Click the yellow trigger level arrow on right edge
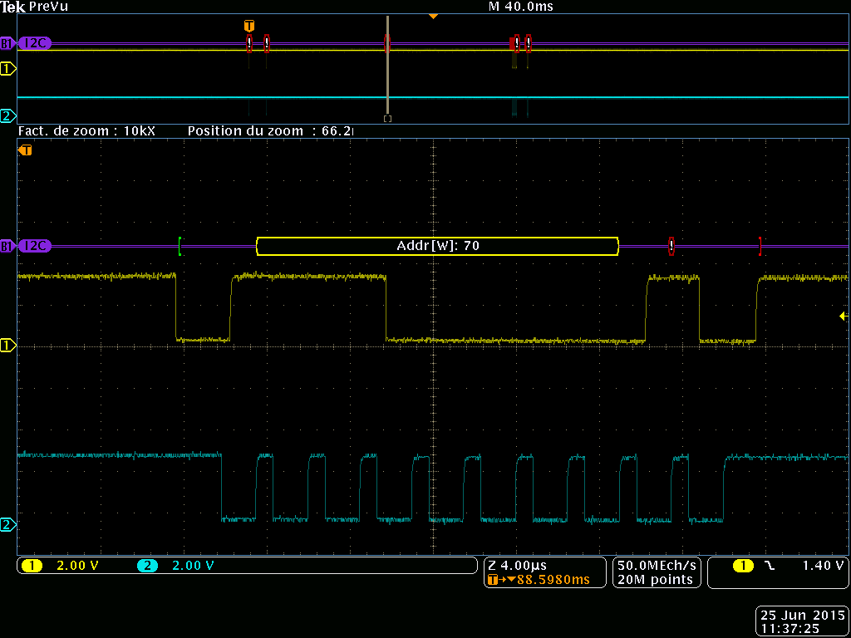 [844, 316]
